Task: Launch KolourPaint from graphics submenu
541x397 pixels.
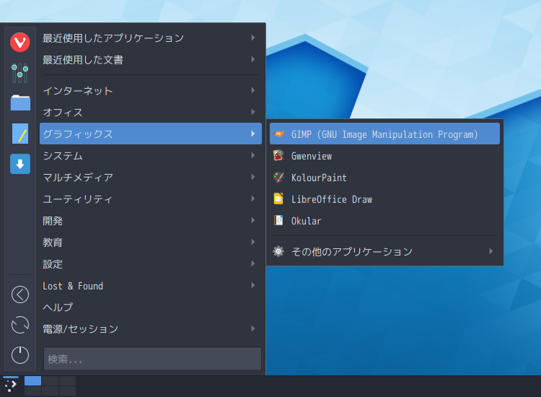Action: pyautogui.click(x=384, y=177)
